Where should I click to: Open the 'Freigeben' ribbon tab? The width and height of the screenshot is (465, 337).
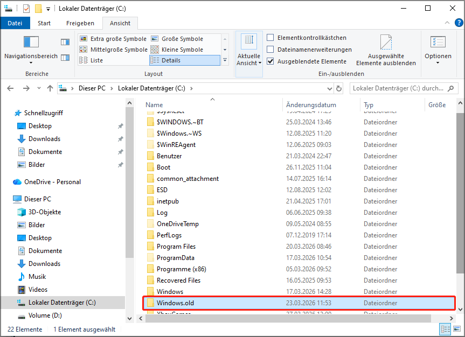(80, 23)
